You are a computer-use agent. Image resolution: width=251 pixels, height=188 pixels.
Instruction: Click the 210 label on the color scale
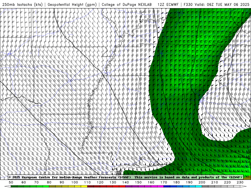215,182
